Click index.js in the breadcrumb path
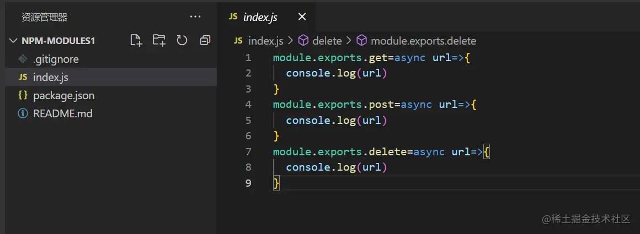 click(x=265, y=41)
